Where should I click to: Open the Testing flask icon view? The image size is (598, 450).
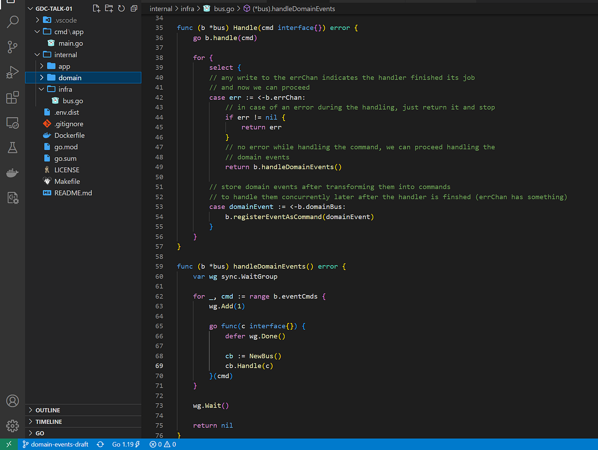pos(12,148)
